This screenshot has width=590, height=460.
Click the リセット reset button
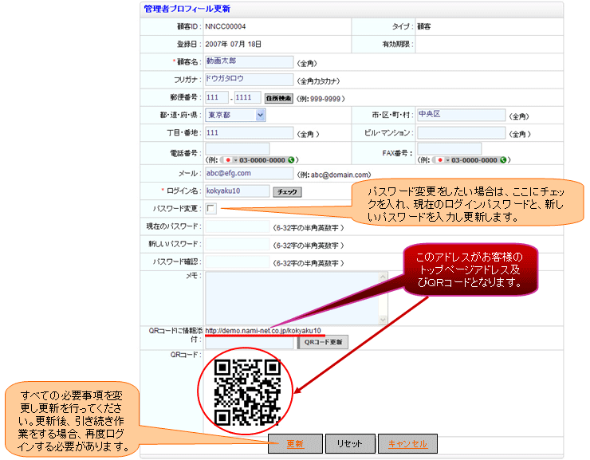(x=350, y=444)
